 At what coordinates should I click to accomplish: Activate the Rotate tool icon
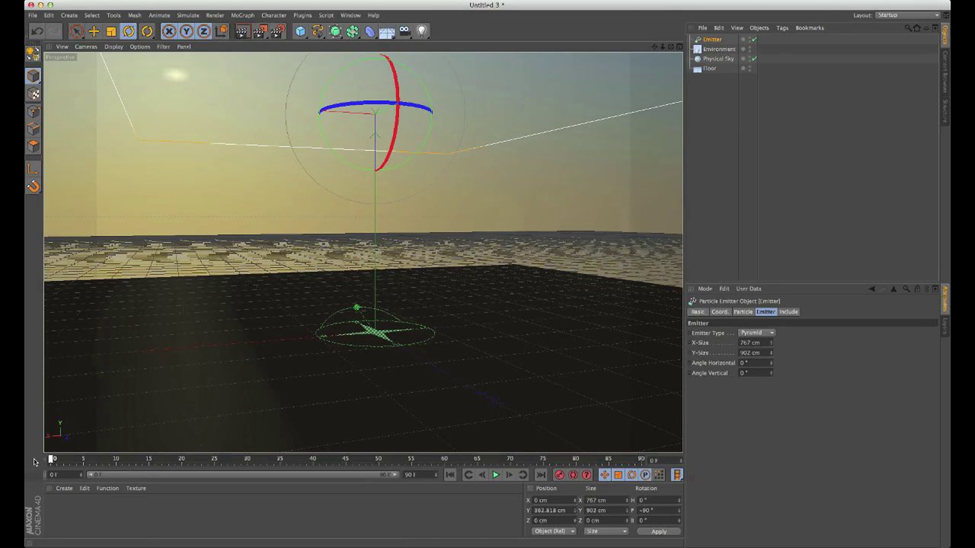click(x=129, y=31)
